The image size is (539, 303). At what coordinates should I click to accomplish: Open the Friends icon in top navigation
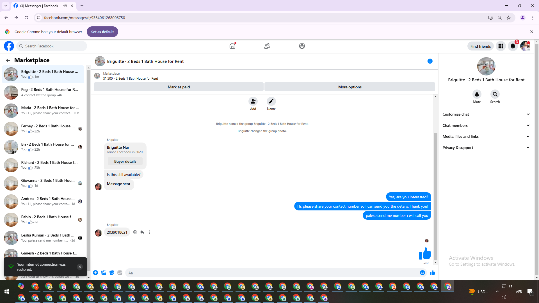(x=267, y=46)
